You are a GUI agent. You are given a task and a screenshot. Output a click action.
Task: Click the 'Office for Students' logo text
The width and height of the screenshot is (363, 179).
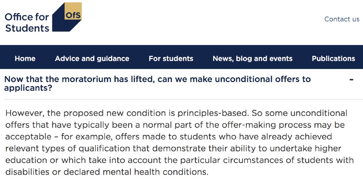[27, 23]
